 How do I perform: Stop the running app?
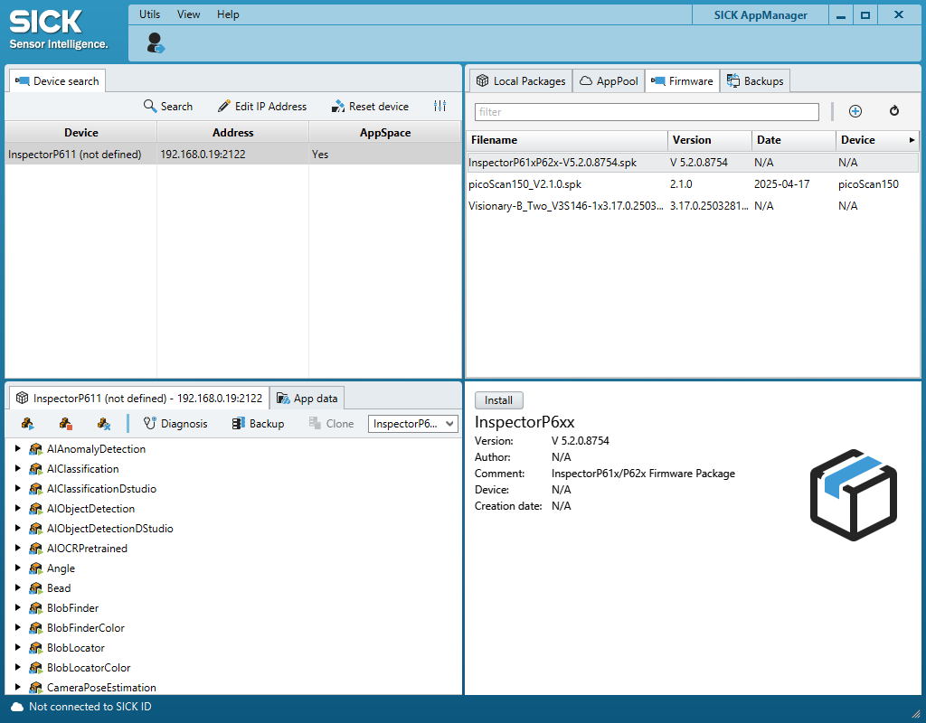65,423
